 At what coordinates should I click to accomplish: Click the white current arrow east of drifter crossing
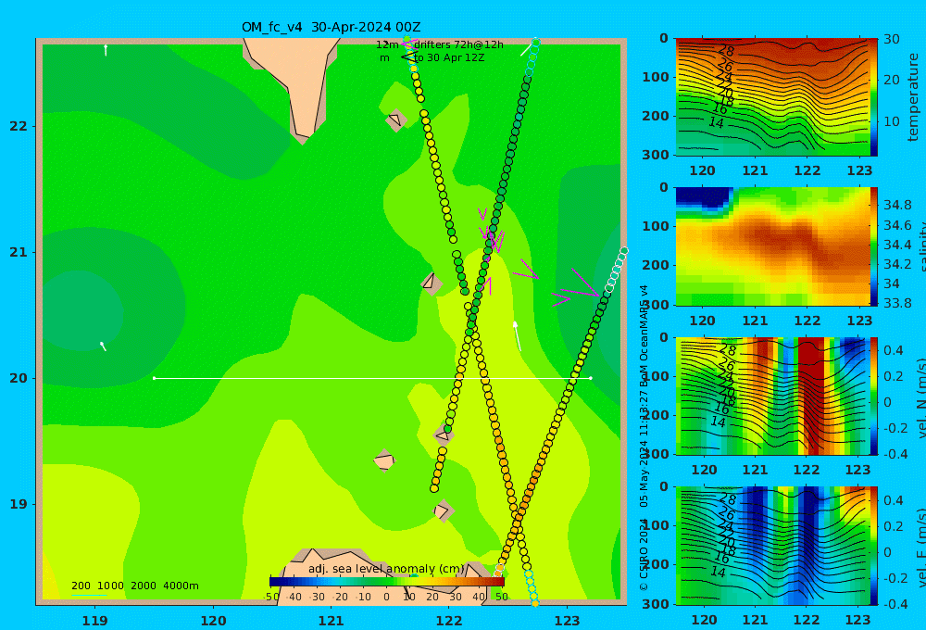[518, 335]
